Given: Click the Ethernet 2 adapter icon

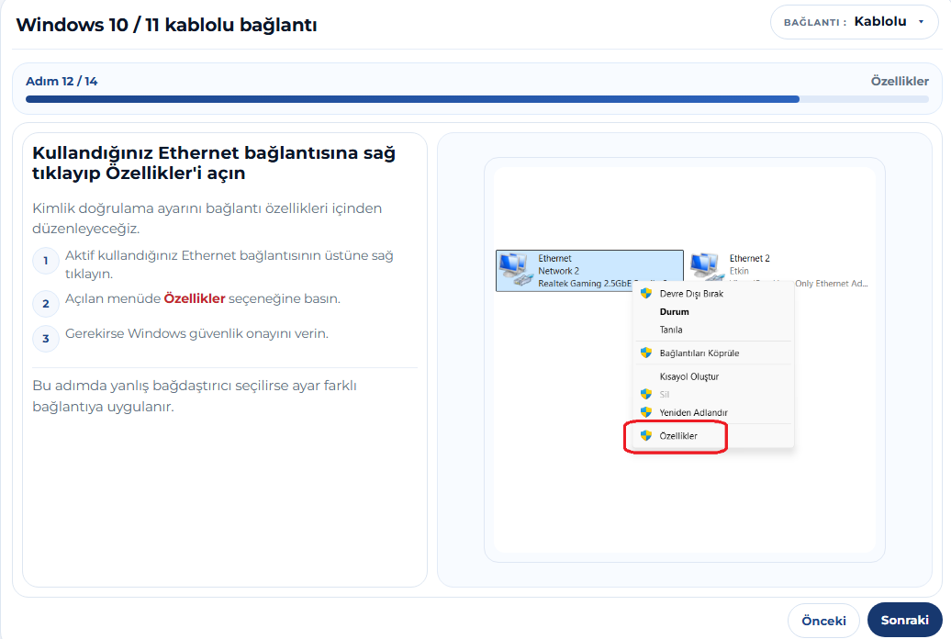Looking at the screenshot, I should [x=707, y=267].
